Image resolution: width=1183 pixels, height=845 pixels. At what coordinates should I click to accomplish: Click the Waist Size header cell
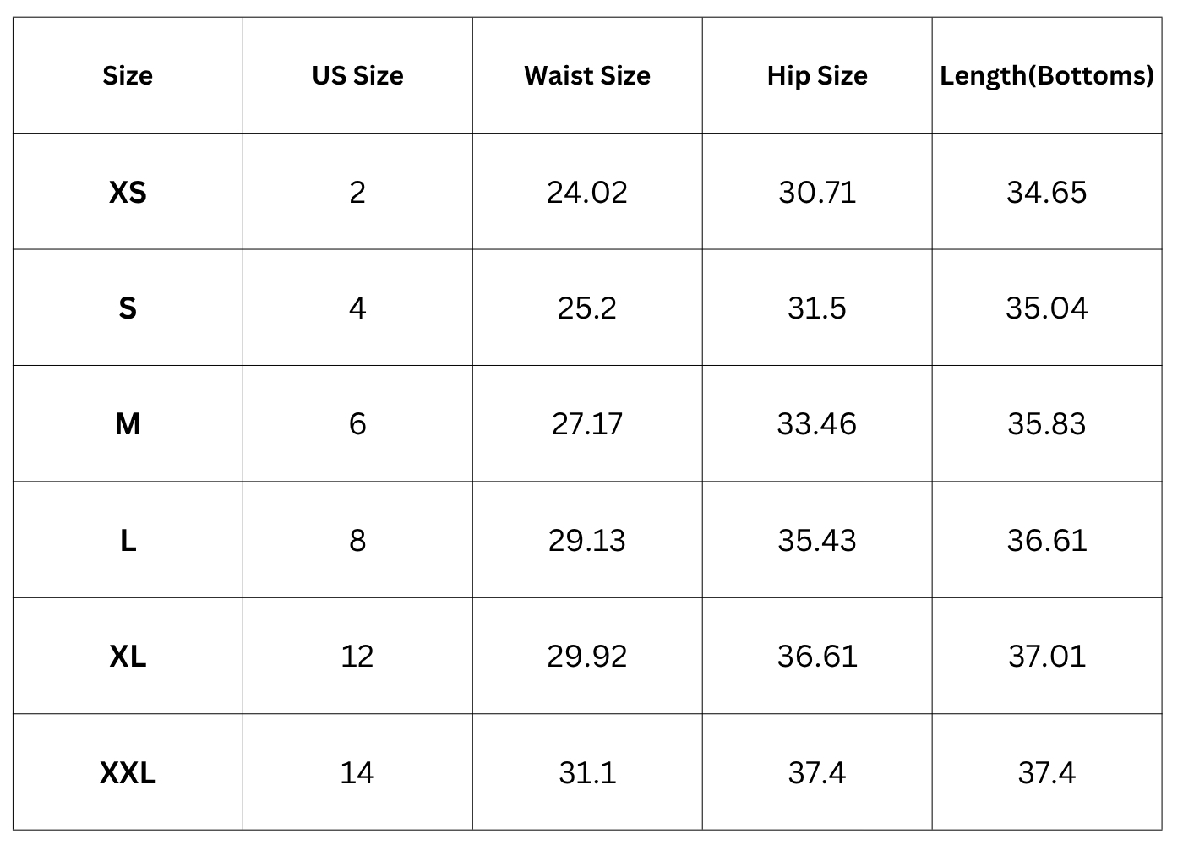pyautogui.click(x=587, y=76)
